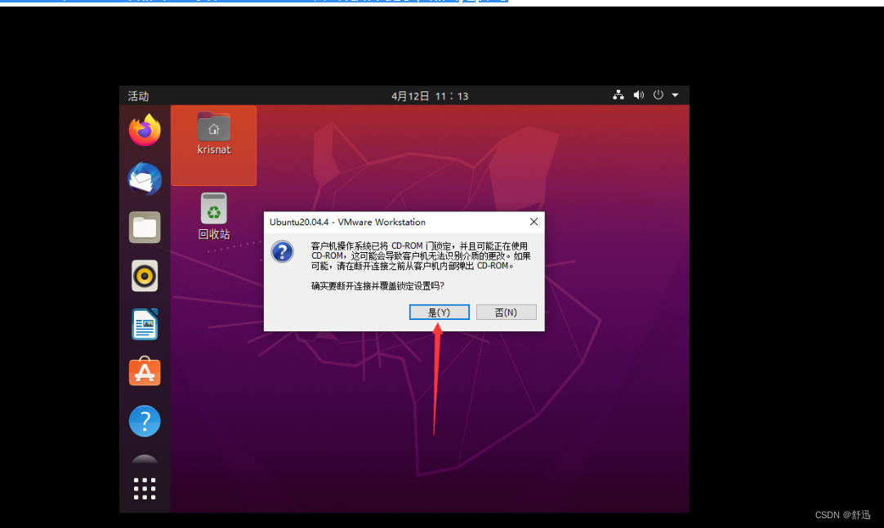Image resolution: width=884 pixels, height=528 pixels.
Task: Open the Files application
Action: 145,227
